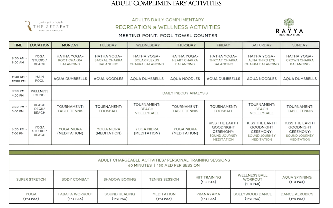The height and width of the screenshot is (208, 333).
Task: Click the LOCATION column header
Action: tap(40, 45)
